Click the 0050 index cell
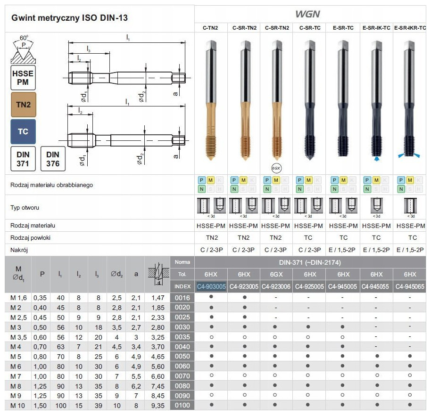The image size is (431, 415). (x=182, y=357)
